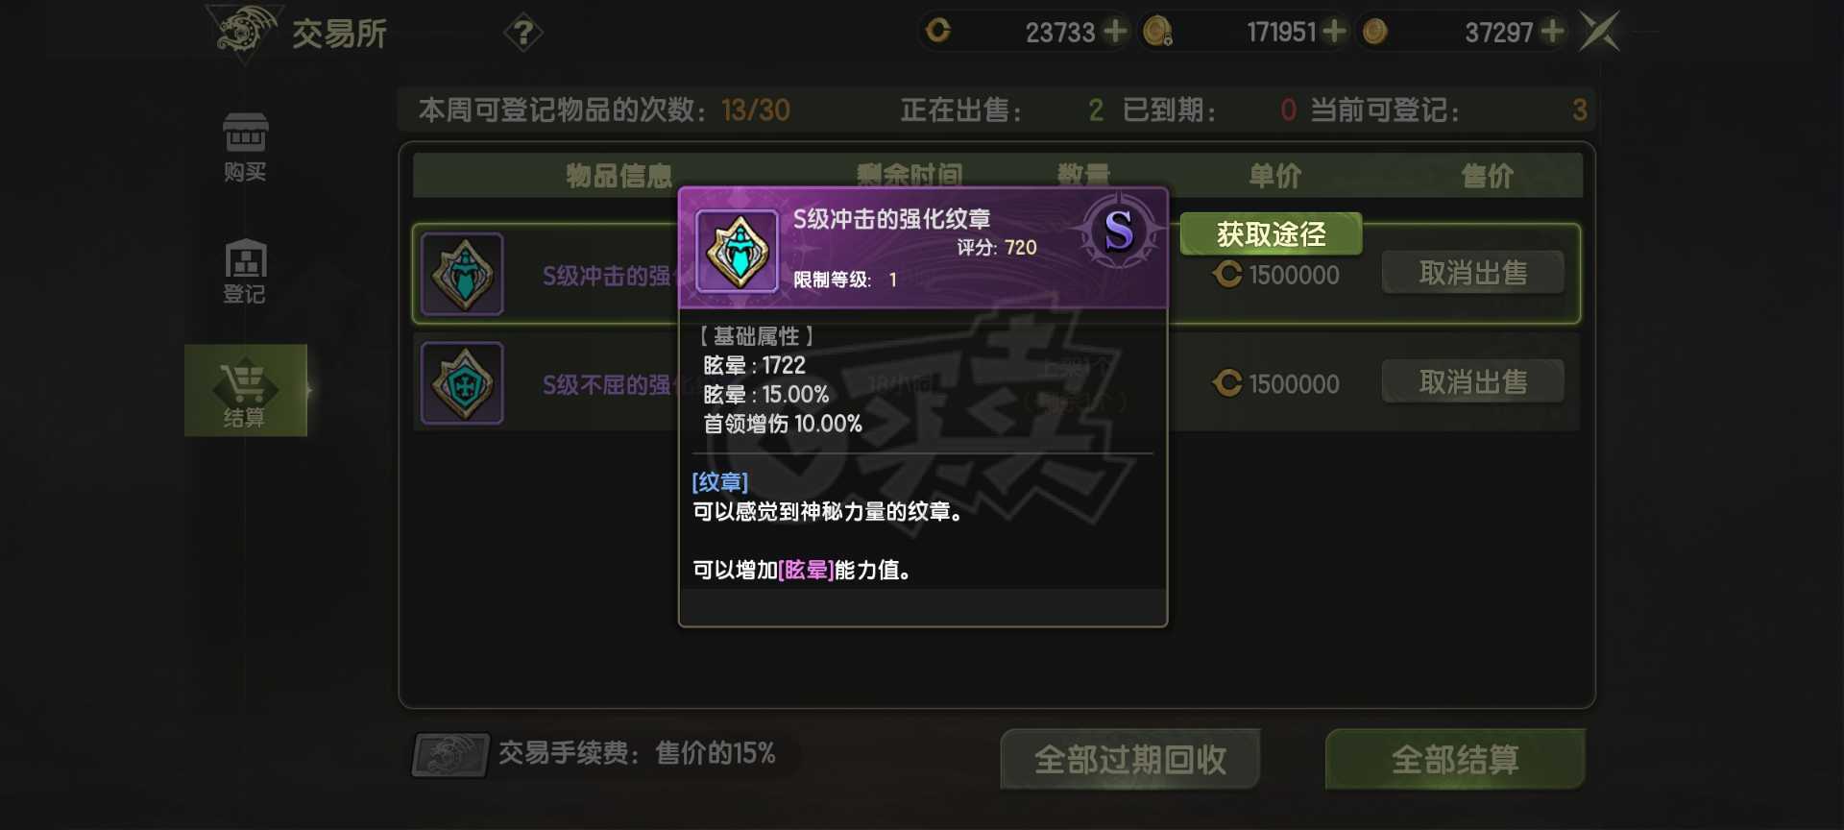Close the exchange with crossed swords icon
The height and width of the screenshot is (830, 1844).
[1600, 32]
